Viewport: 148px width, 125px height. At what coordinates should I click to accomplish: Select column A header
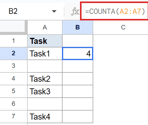[x=45, y=27]
